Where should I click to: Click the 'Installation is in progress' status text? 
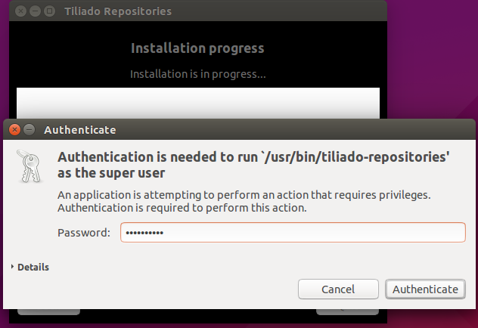point(198,74)
